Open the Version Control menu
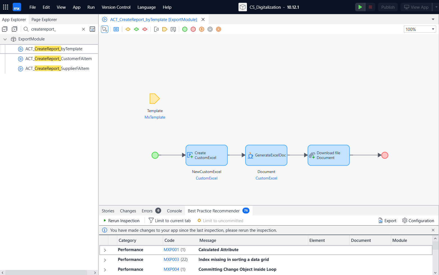This screenshot has width=439, height=275. tap(116, 7)
